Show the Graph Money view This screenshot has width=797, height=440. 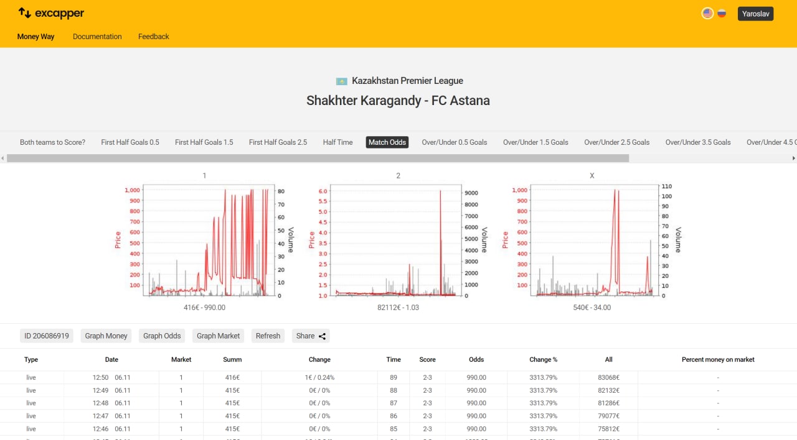pyautogui.click(x=106, y=336)
